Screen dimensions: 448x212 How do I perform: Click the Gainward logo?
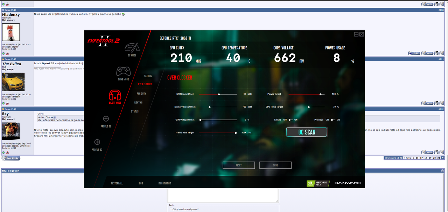(348, 183)
